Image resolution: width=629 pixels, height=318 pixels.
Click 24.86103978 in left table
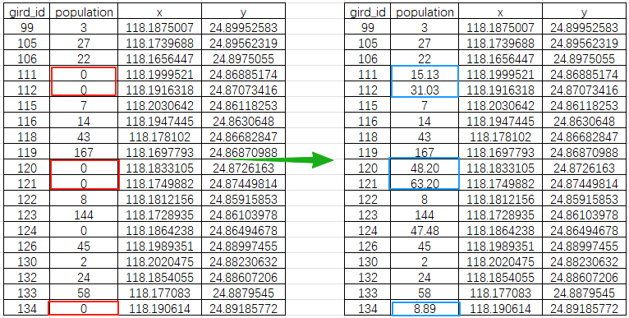[x=243, y=214]
